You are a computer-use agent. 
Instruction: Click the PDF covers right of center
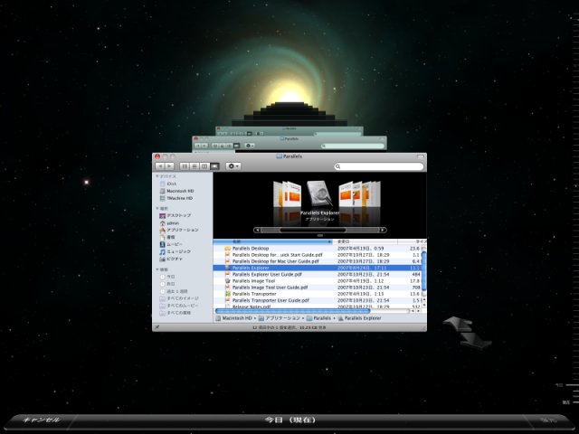[359, 193]
